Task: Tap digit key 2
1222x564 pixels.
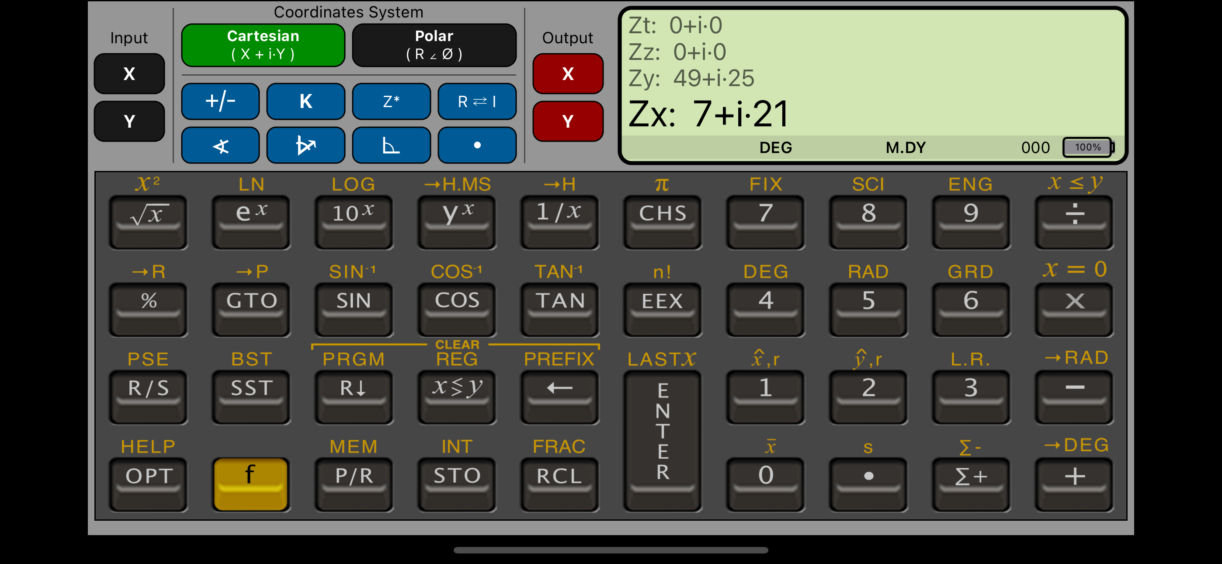Action: click(868, 397)
